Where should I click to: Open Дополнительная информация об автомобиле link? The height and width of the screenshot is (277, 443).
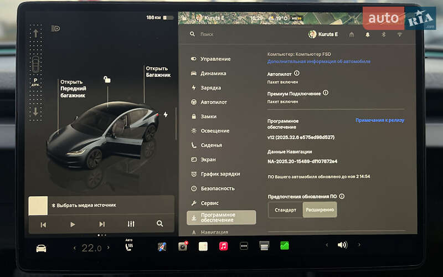pyautogui.click(x=319, y=61)
